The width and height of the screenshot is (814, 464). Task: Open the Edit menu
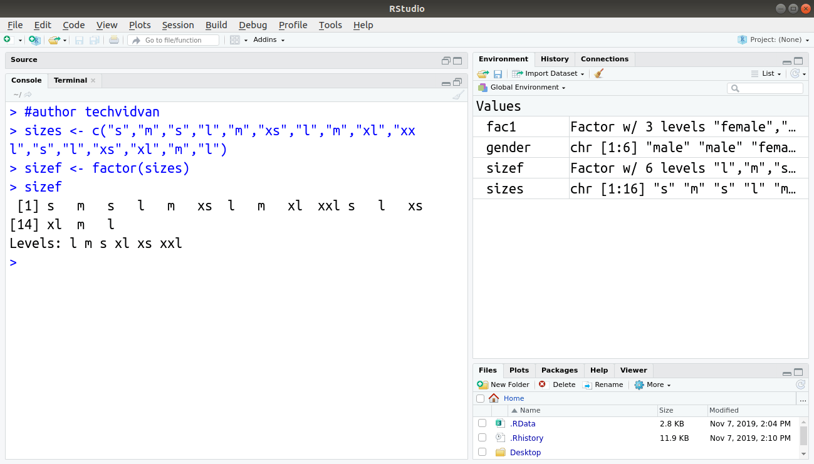[43, 25]
